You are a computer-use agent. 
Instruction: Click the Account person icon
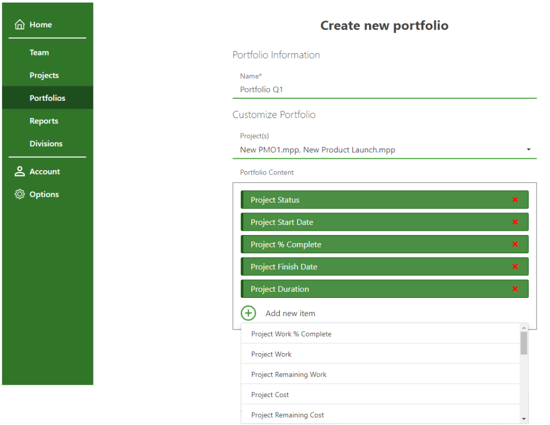click(19, 171)
